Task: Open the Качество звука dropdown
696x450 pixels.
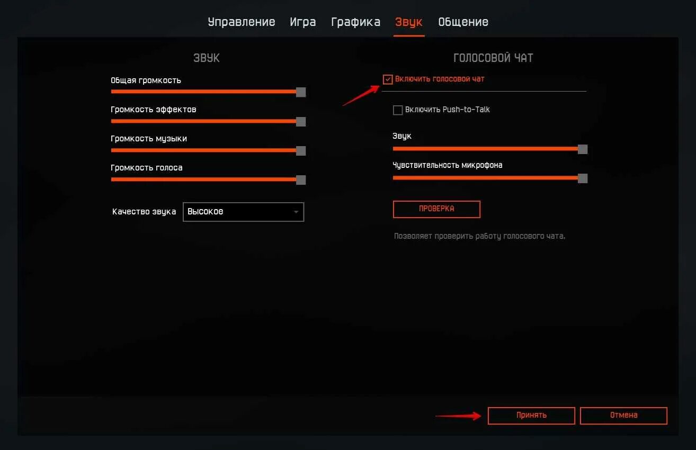Action: click(x=244, y=212)
